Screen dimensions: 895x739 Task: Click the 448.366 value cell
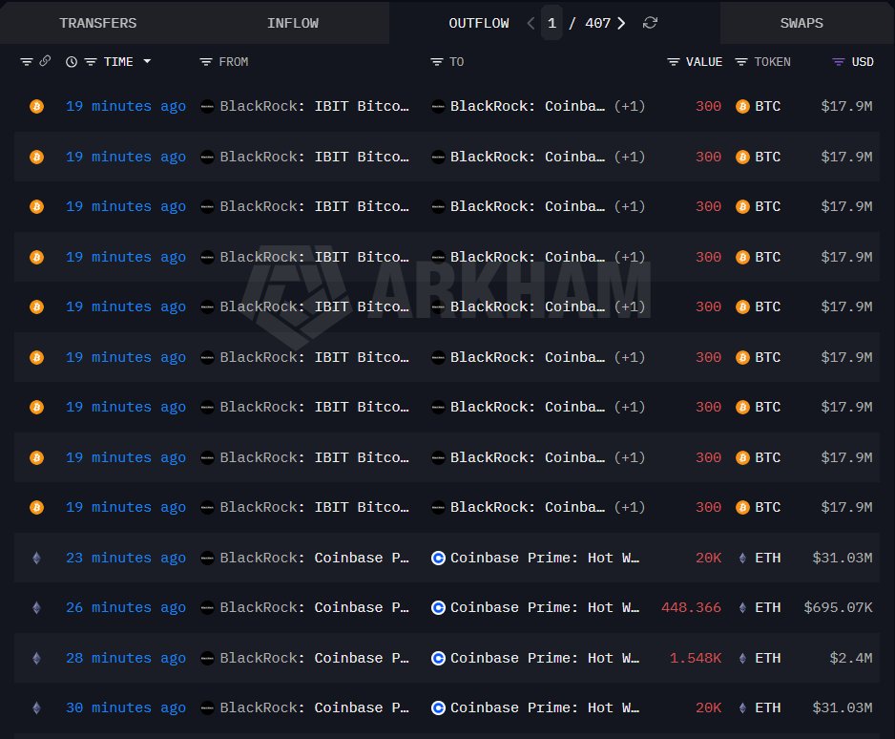click(691, 607)
